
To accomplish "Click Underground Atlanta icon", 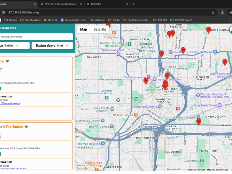I will (160, 106).
